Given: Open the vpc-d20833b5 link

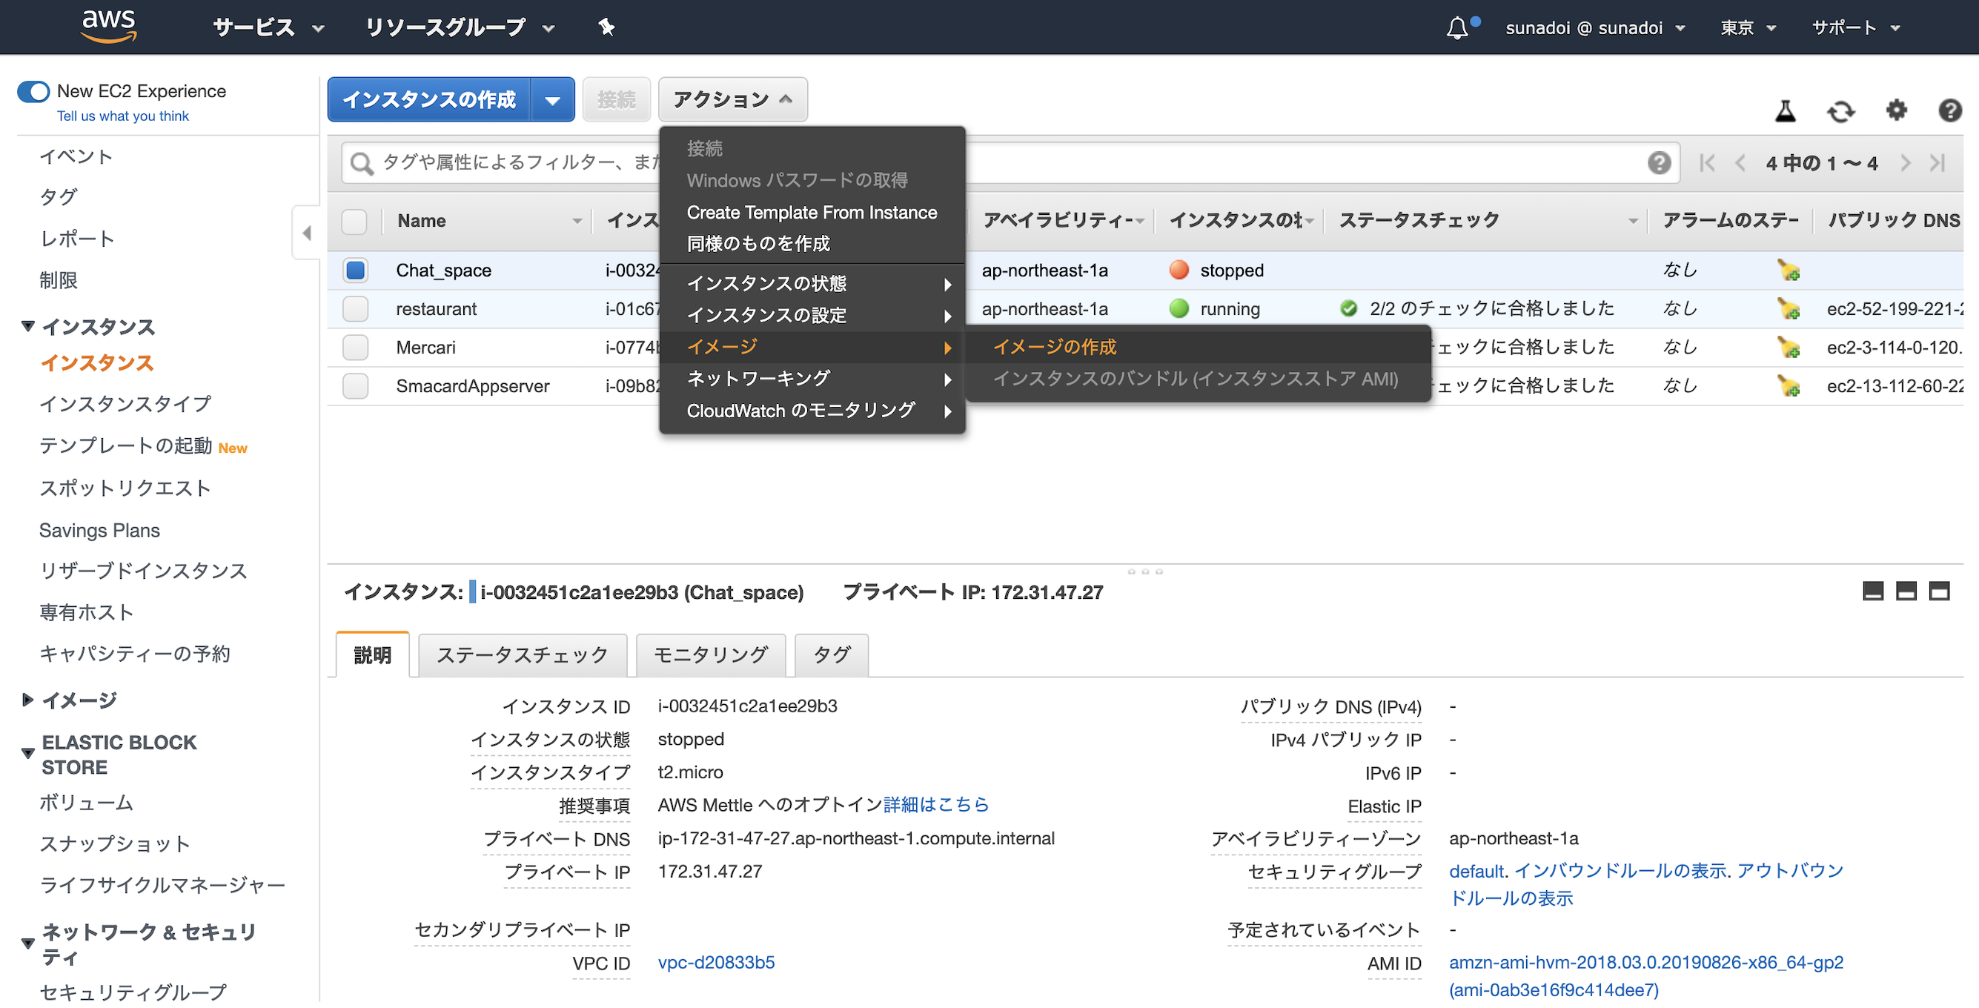Looking at the screenshot, I should pos(716,963).
